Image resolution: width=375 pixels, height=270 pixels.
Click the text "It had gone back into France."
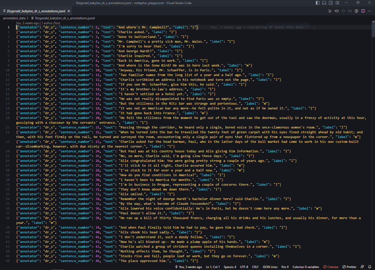click(149, 113)
